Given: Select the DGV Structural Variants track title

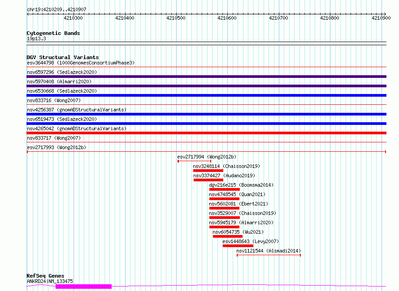Looking at the screenshot, I should click(63, 57).
